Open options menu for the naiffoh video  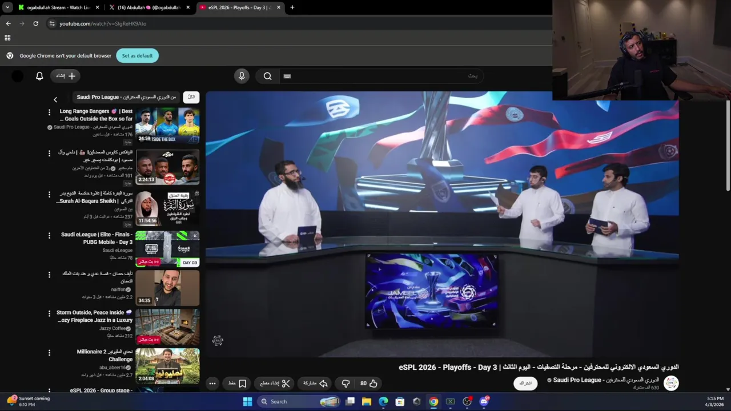49,275
